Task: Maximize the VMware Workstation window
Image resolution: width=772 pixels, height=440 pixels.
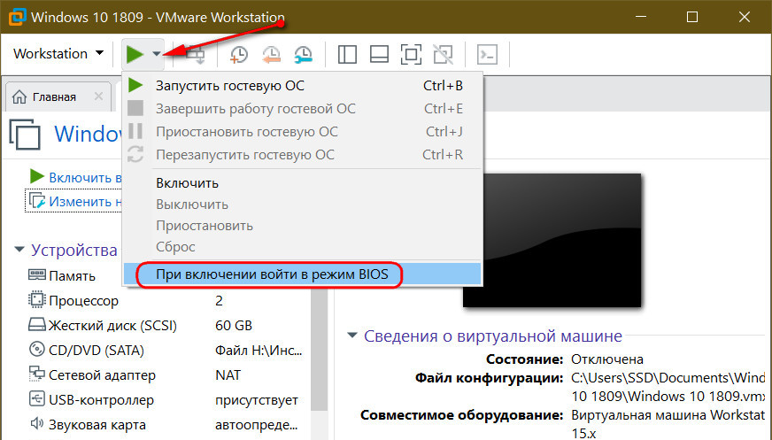Action: [692, 17]
